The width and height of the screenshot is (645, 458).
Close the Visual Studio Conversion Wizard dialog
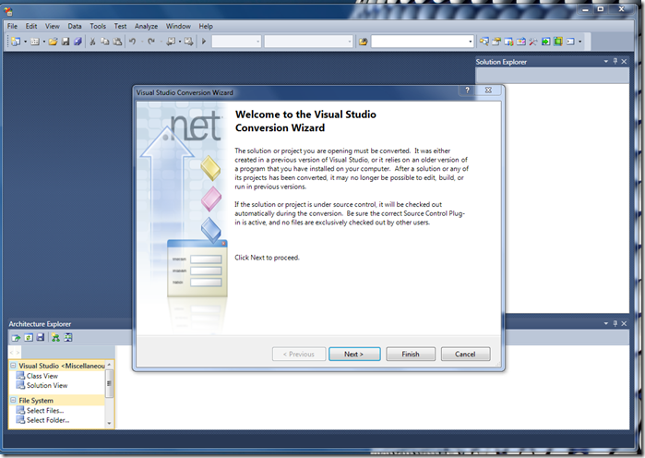488,90
